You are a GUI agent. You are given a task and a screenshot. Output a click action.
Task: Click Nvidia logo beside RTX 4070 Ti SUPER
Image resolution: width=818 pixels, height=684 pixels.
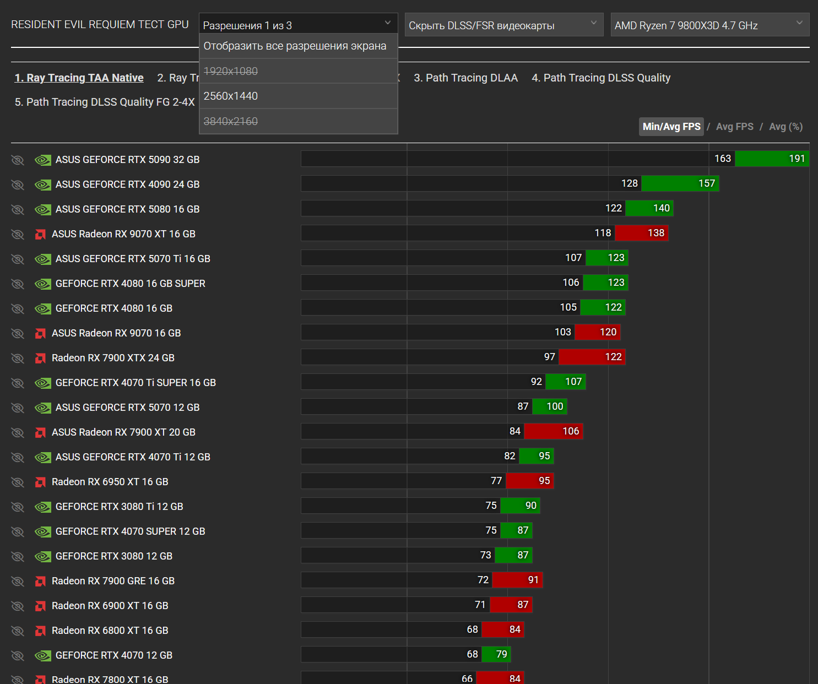point(43,383)
